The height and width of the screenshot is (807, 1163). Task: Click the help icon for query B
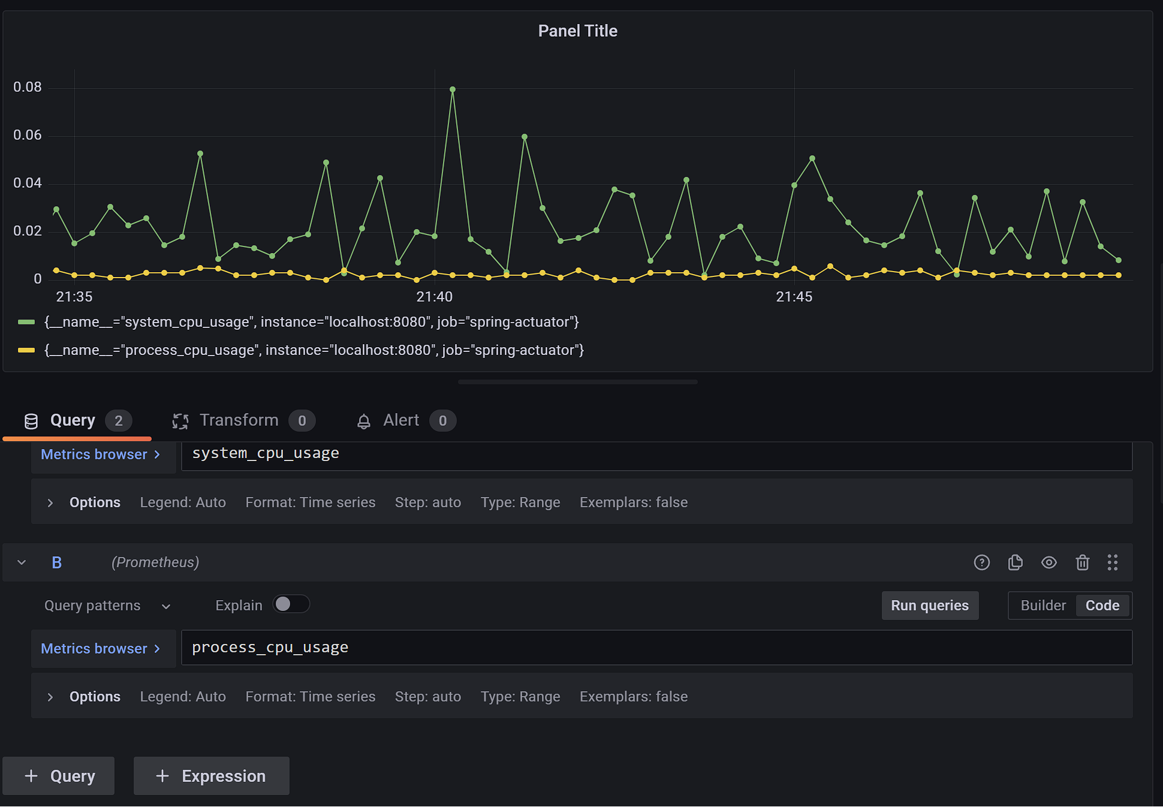(x=981, y=562)
